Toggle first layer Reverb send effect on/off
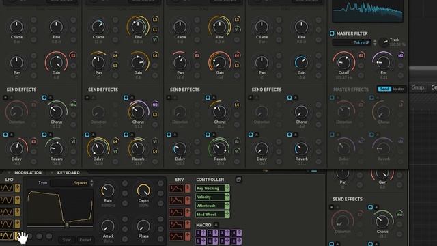The width and height of the screenshot is (437, 246). (44, 135)
